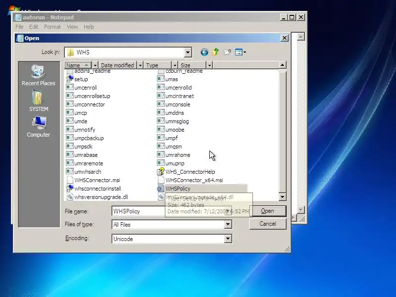Click the file list scroll up arrow
396x297 pixels.
point(282,65)
